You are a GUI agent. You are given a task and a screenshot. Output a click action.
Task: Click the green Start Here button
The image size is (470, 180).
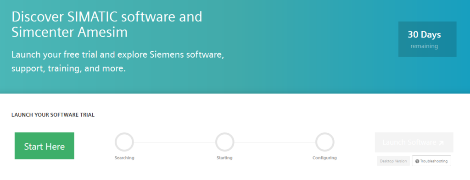click(x=45, y=146)
